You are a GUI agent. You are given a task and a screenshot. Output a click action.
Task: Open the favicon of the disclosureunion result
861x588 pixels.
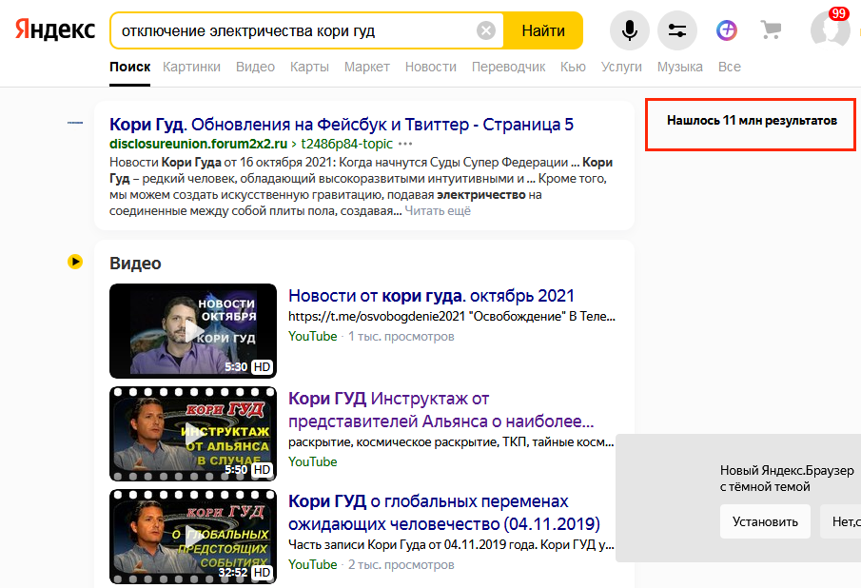pos(75,123)
